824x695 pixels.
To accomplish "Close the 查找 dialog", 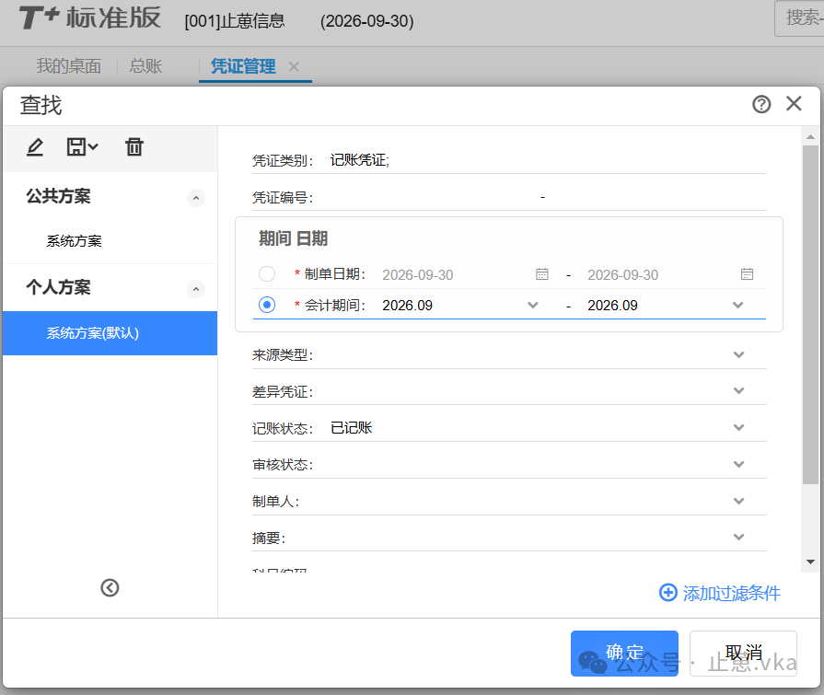I will coord(794,103).
